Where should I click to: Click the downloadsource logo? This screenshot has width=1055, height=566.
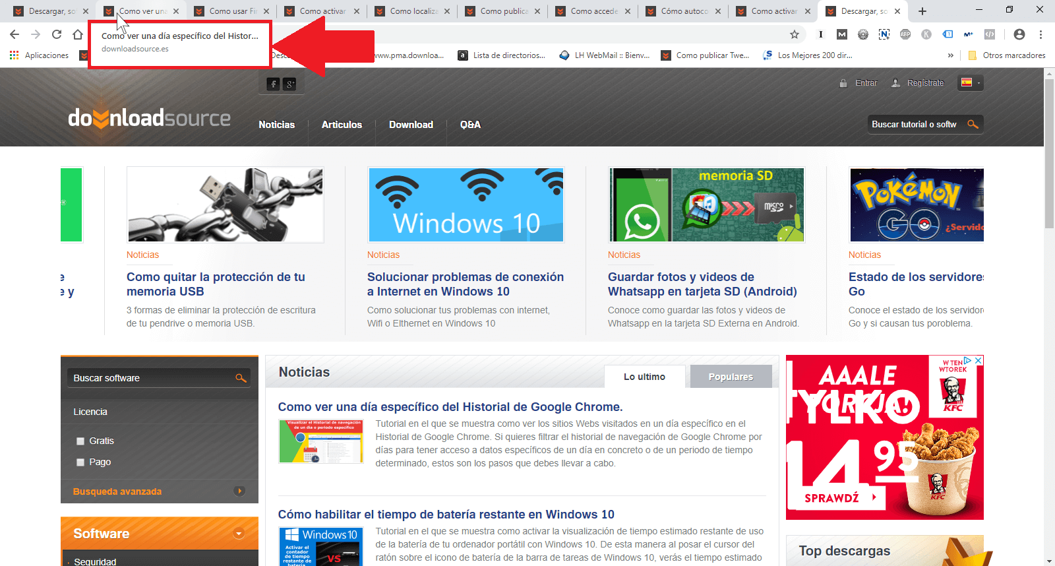point(149,118)
